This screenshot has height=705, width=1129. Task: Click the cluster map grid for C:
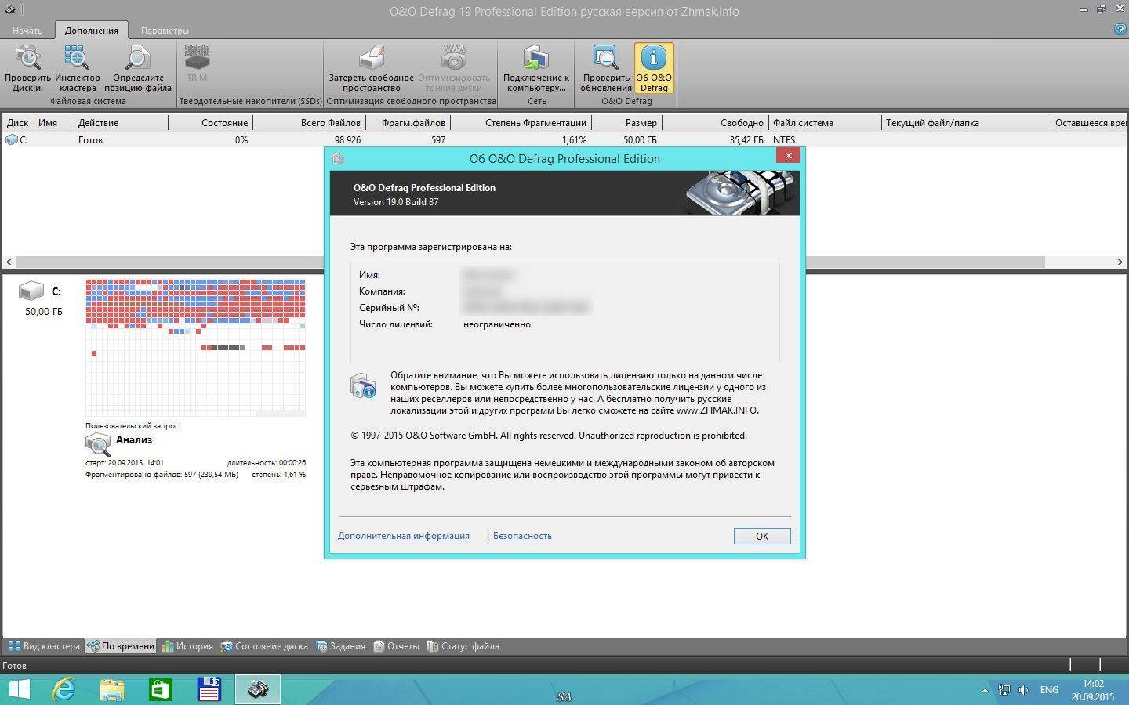pos(195,347)
